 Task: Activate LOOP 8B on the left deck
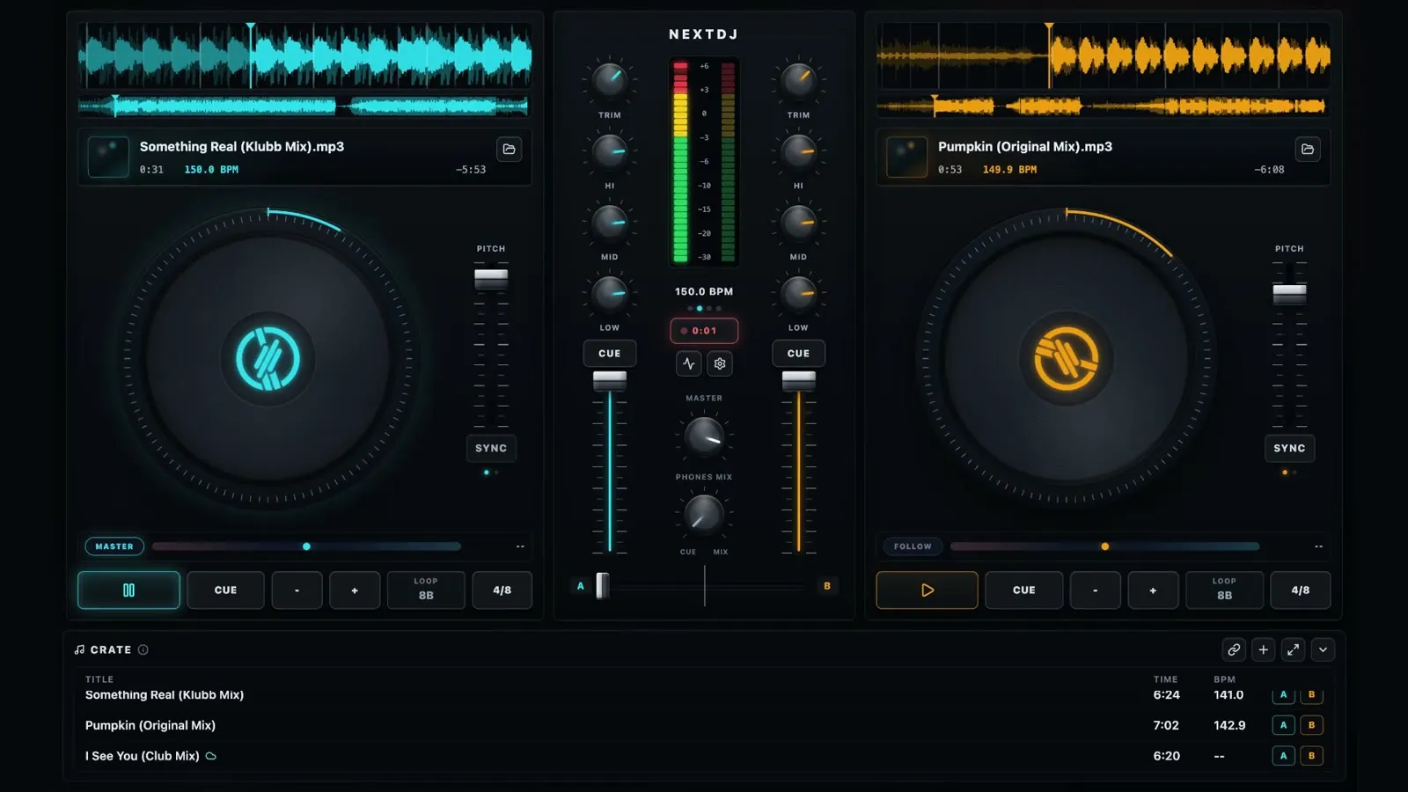[x=426, y=590]
